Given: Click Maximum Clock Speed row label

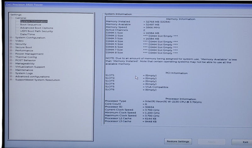Looking at the screenshot, I should [121, 115].
